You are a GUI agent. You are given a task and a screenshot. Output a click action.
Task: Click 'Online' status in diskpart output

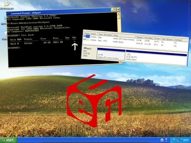[x=28, y=43]
